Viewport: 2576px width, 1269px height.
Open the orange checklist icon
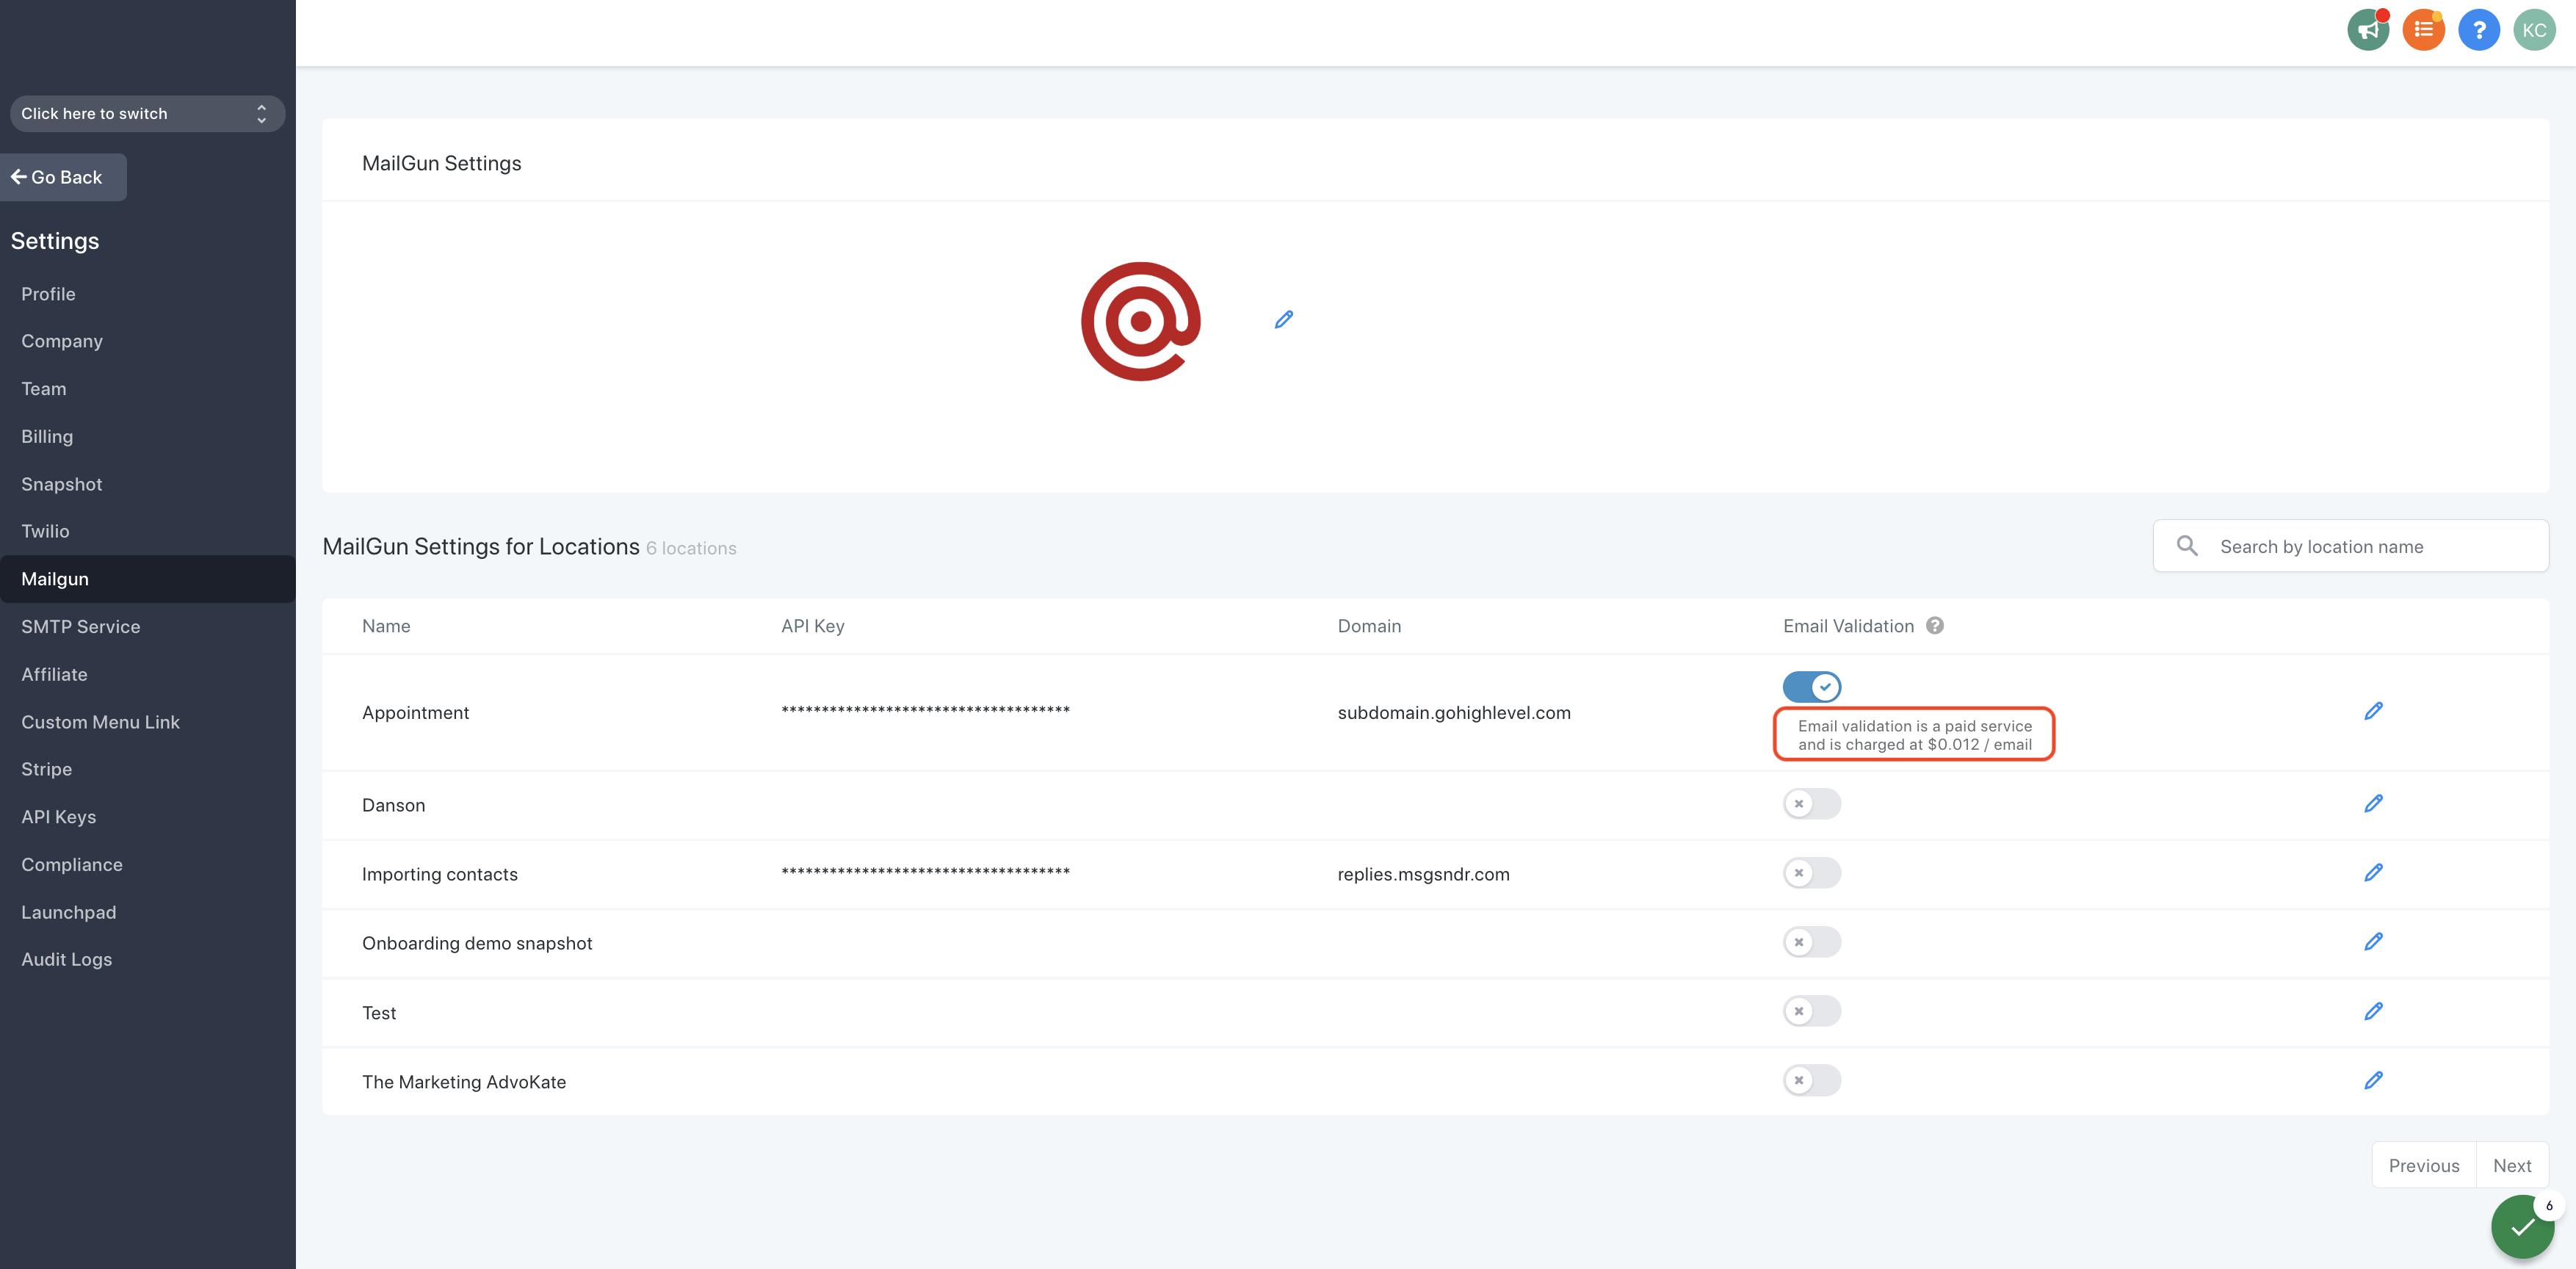pyautogui.click(x=2423, y=30)
